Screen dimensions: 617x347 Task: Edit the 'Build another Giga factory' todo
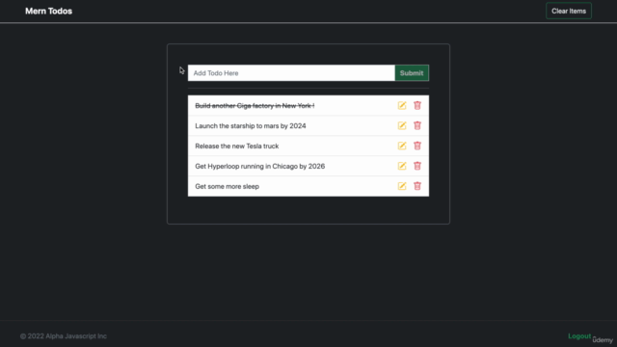click(x=402, y=105)
